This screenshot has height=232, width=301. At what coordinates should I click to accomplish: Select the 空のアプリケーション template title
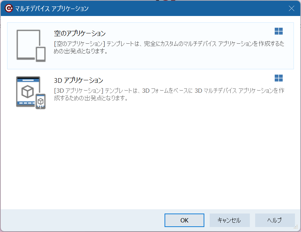80,33
